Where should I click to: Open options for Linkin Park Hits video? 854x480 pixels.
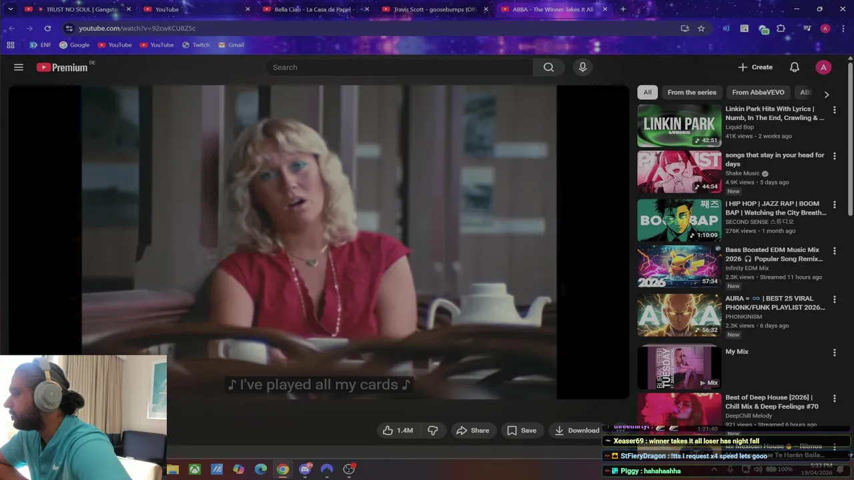pos(834,109)
